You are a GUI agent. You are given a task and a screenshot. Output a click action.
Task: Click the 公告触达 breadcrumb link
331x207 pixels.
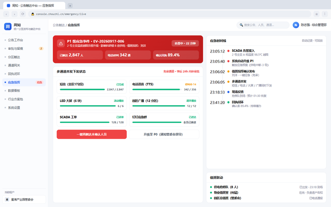tap(59, 25)
